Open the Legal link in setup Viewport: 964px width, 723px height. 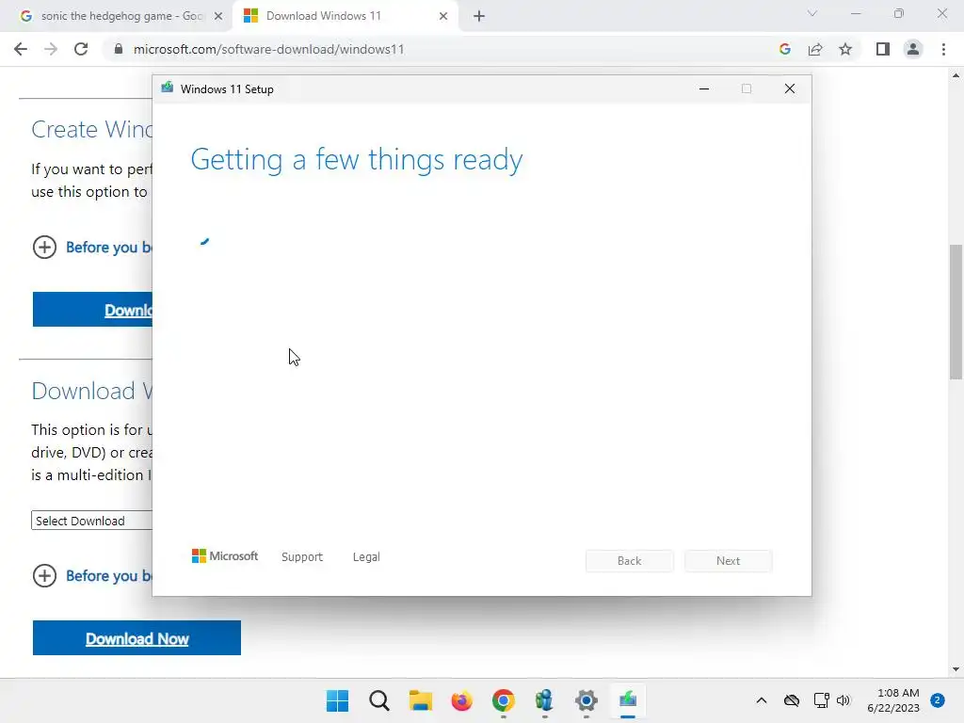click(x=366, y=557)
